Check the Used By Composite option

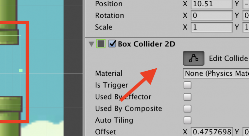coord(188,108)
